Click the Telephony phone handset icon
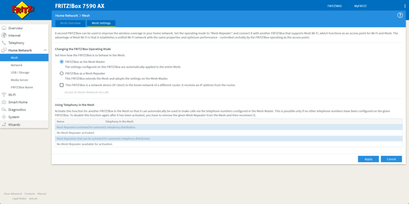This screenshot has height=204, width=409. (4, 43)
